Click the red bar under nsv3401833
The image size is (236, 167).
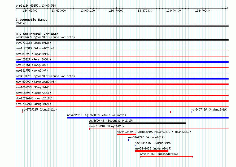coord(152,151)
